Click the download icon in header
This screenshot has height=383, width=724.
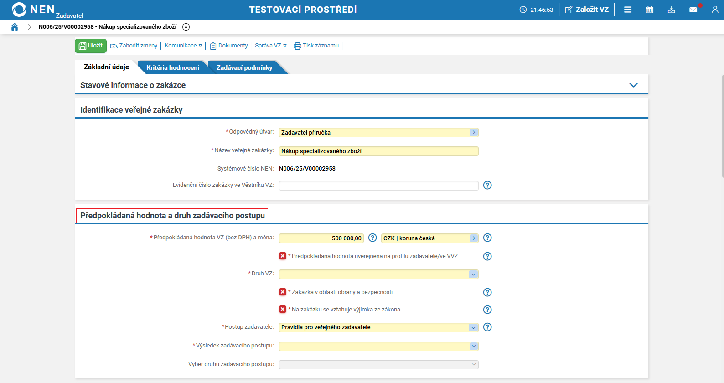(671, 10)
